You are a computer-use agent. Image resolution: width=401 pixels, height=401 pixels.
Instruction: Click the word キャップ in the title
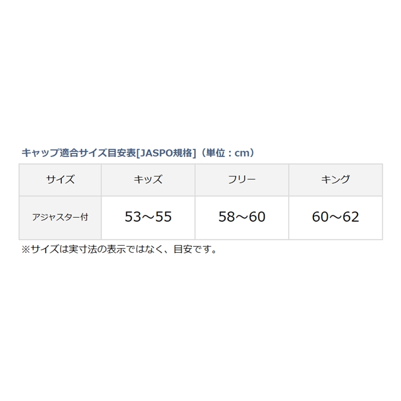point(41,153)
